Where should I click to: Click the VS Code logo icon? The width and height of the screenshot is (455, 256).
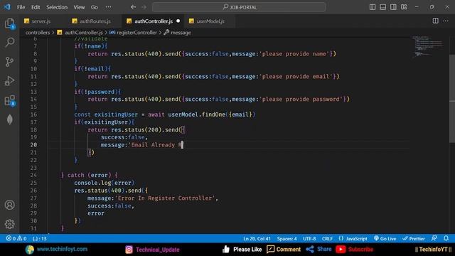[7, 6]
